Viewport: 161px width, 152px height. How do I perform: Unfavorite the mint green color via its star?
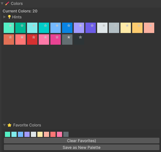point(10,25)
